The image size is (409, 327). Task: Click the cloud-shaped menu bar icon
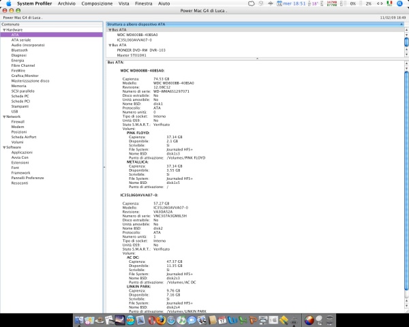[251, 3]
